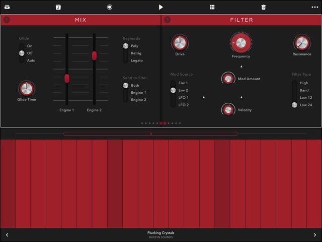Open the Plucking Crystals preset name
The image size is (322, 242).
(x=161, y=233)
